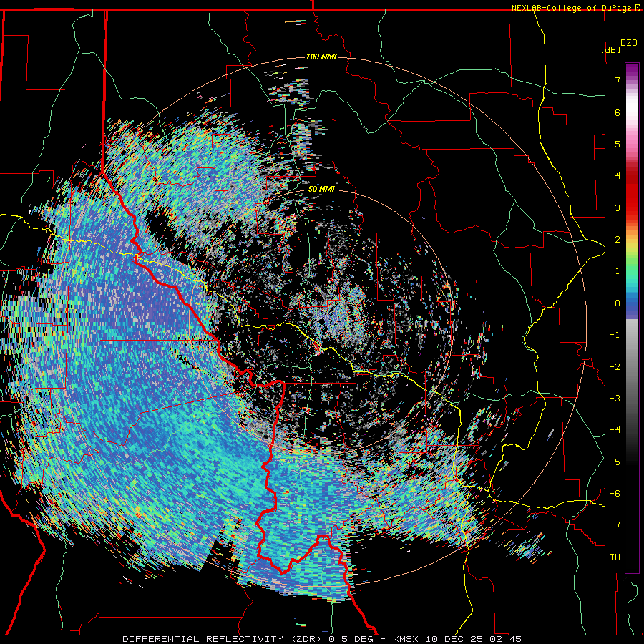This screenshot has width=644, height=644.
Task: Click the 7 value on the scale
Action: (x=618, y=80)
